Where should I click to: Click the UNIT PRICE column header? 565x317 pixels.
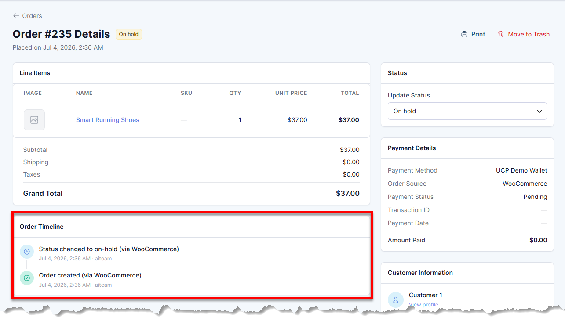point(291,93)
